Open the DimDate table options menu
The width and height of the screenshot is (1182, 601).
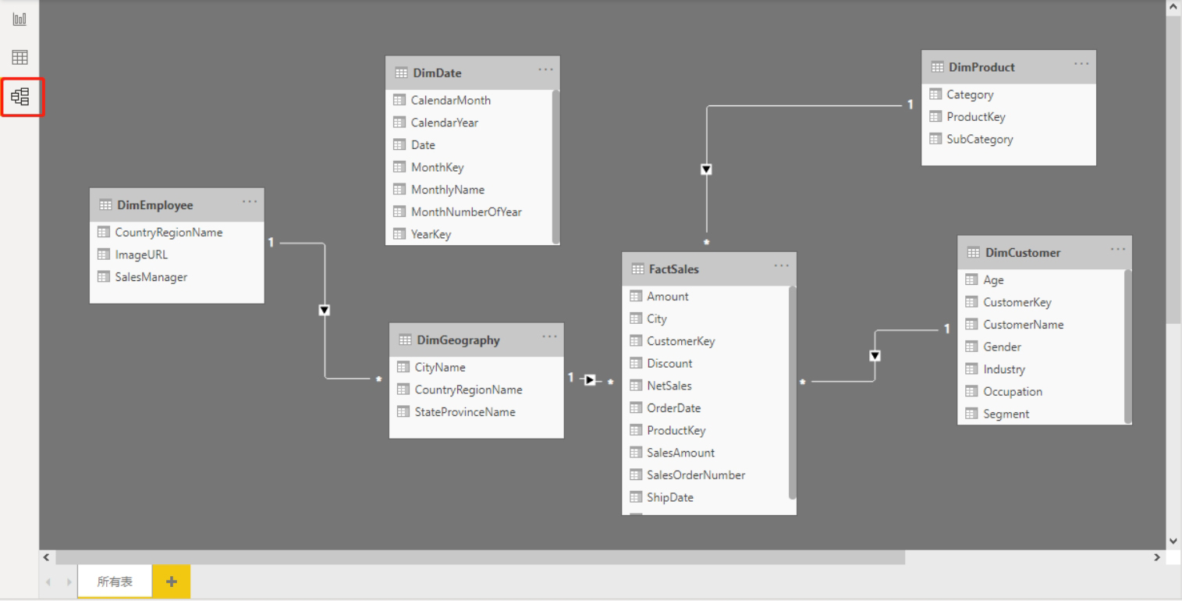[545, 69]
